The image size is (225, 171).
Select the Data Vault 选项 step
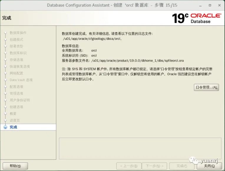[21, 80]
